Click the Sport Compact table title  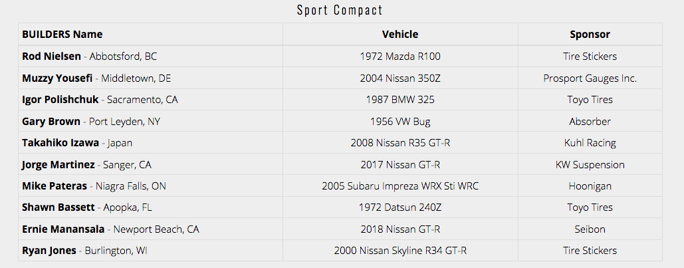coord(340,10)
